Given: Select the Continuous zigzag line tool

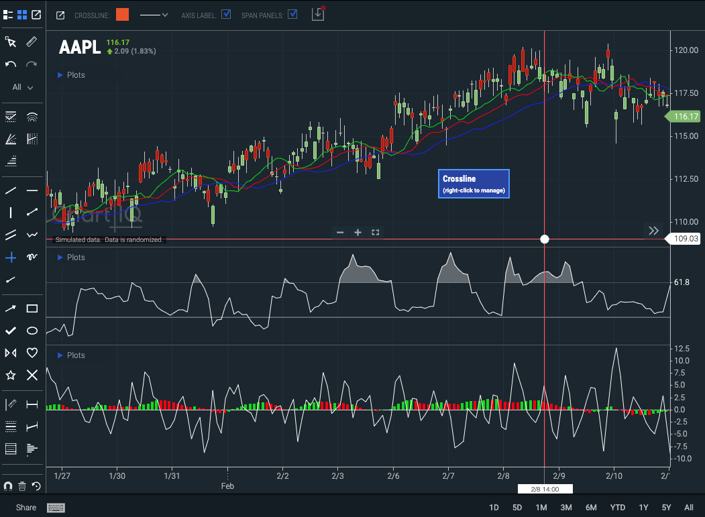Looking at the screenshot, I should pos(32,235).
